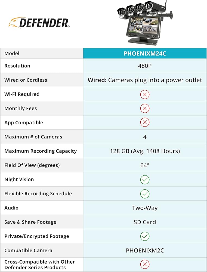Click the 480P resolution value

(145, 66)
